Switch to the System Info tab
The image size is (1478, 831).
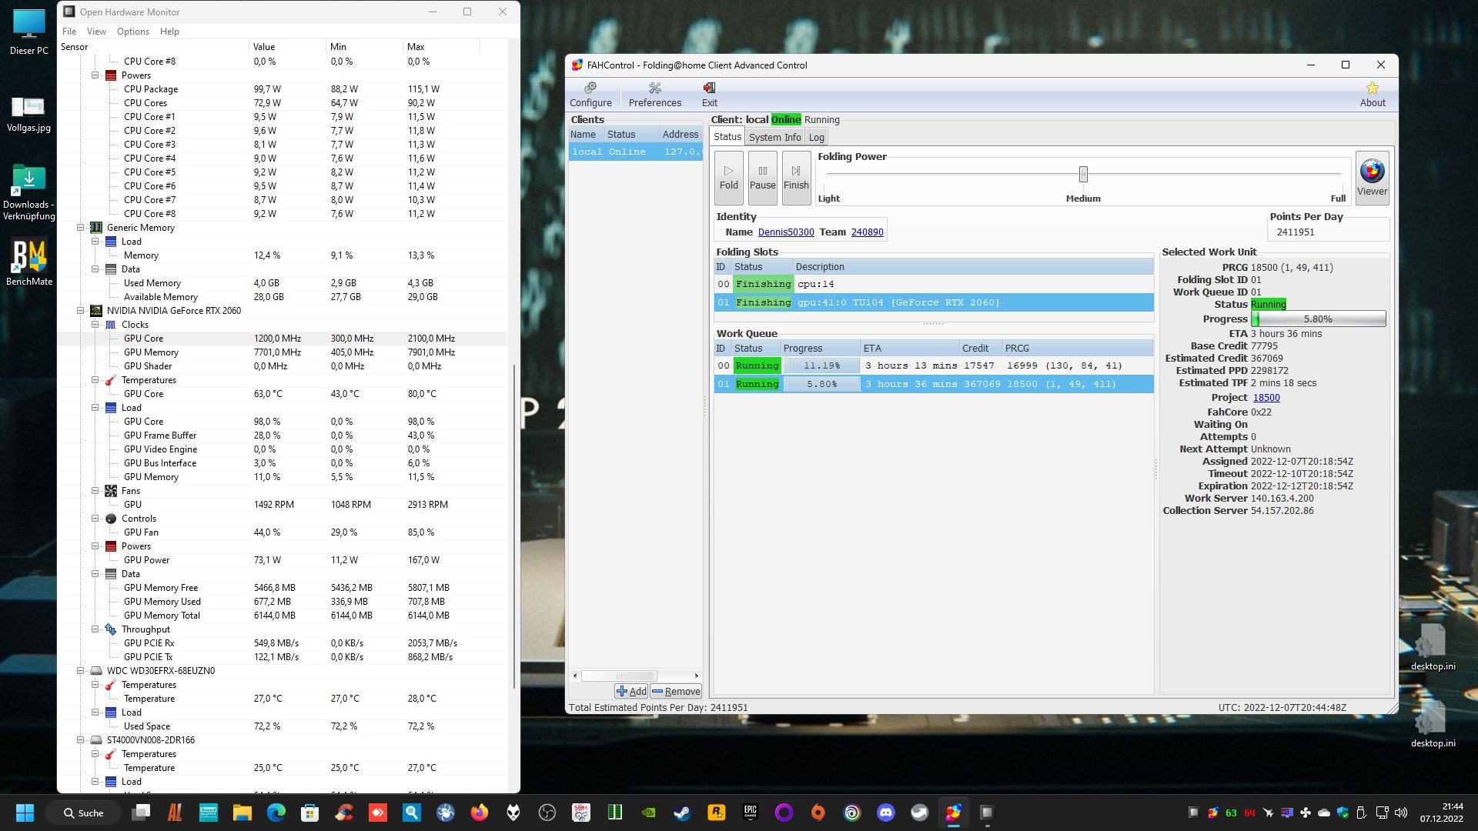click(774, 137)
